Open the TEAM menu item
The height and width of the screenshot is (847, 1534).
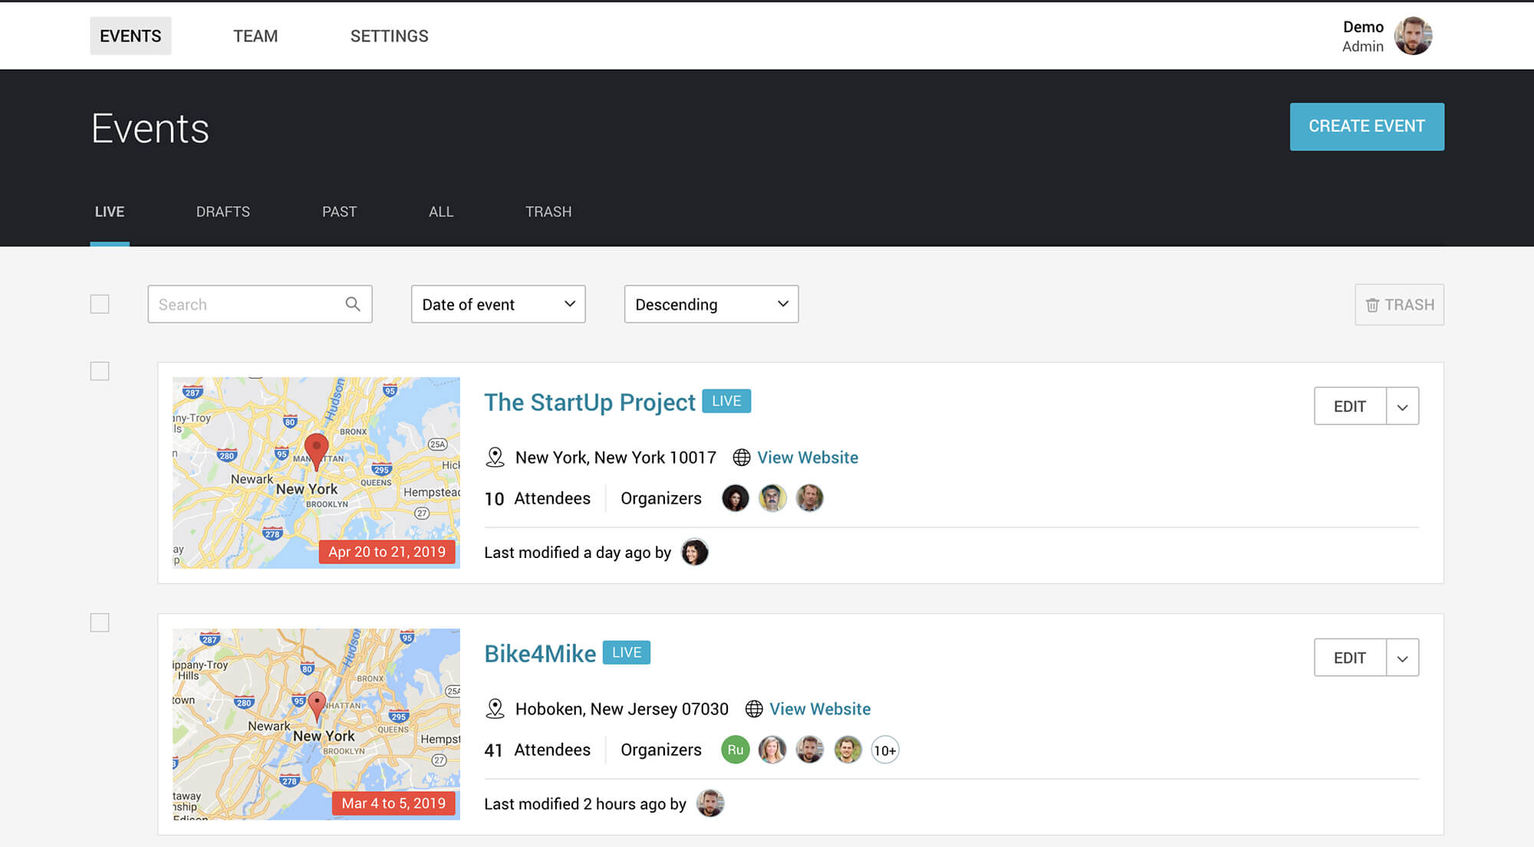pos(255,36)
